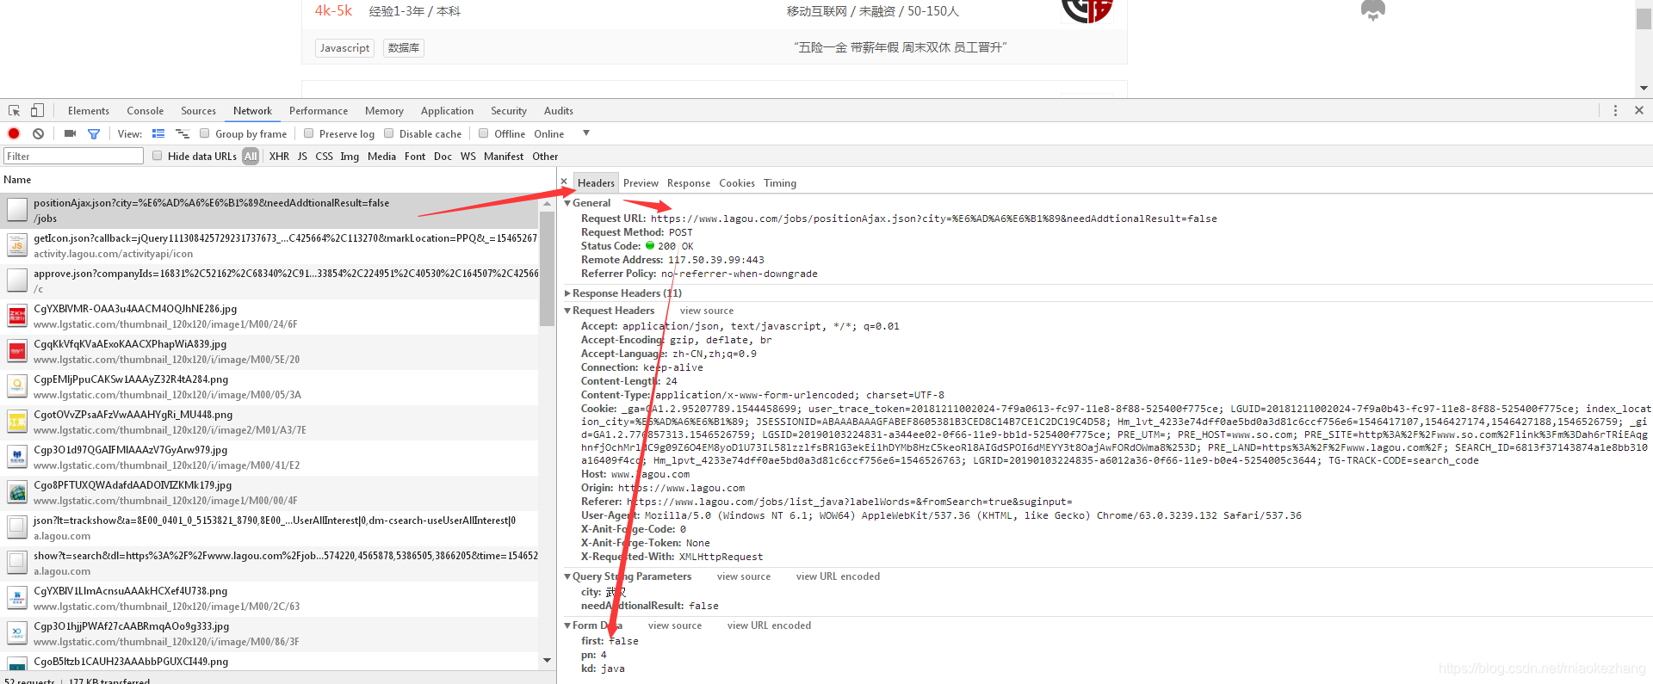1653x684 pixels.
Task: Click the capture screenshots camera icon
Action: (70, 133)
